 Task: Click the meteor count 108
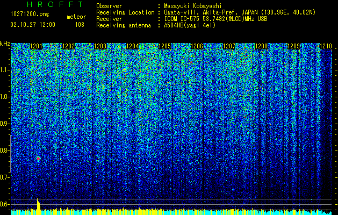[x=80, y=25]
